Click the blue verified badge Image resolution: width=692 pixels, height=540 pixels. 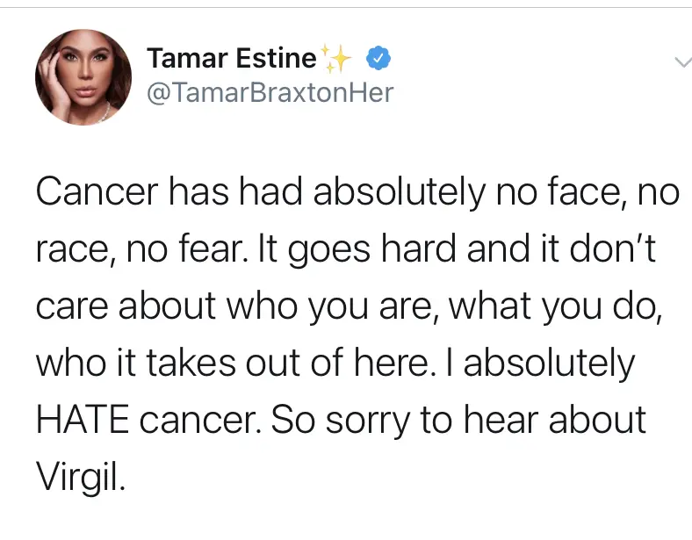pyautogui.click(x=378, y=58)
